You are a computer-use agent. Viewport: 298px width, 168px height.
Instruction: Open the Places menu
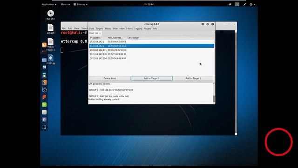[65, 4]
